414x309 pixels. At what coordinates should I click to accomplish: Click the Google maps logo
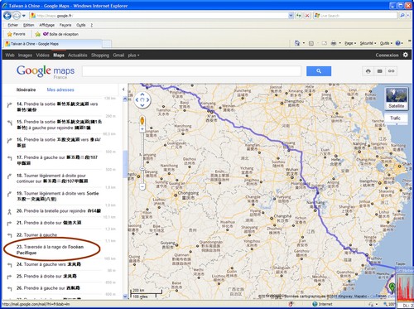(46, 71)
